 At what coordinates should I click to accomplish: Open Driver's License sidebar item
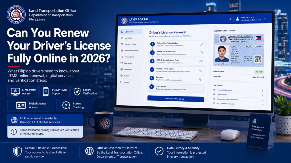pos(131,44)
